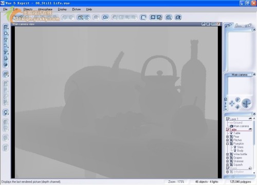Expand the Wine bottle group
Screen dimensions: 257x185
(227, 154)
